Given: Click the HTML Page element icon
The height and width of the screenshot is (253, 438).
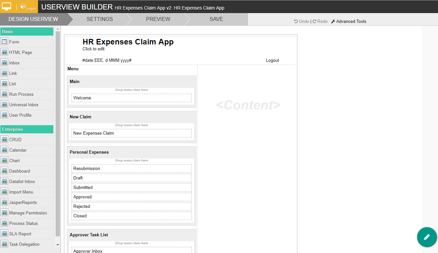Looking at the screenshot, I should [4, 52].
